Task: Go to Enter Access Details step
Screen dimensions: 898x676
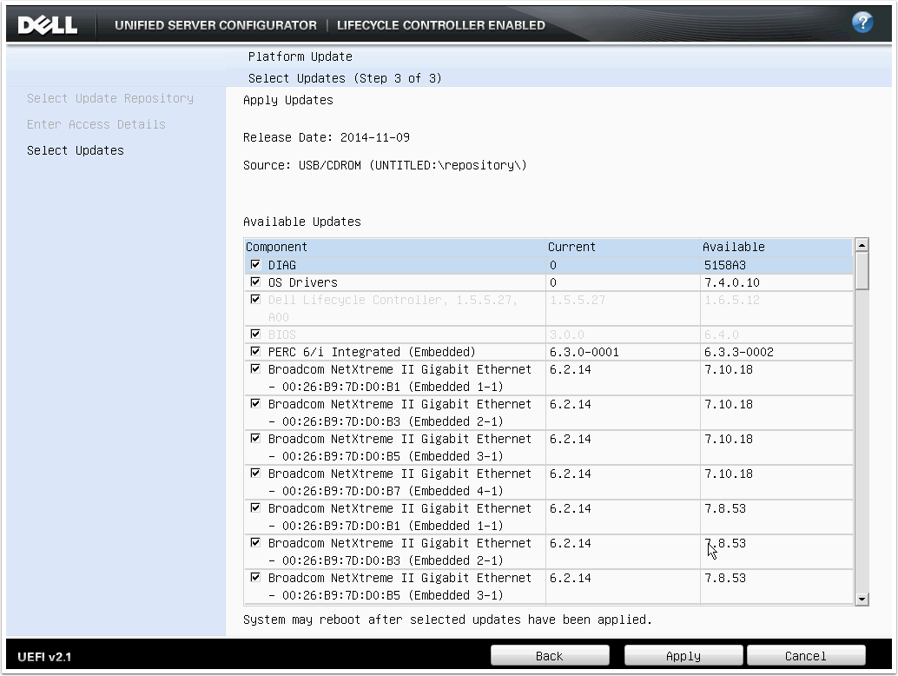Action: [96, 124]
